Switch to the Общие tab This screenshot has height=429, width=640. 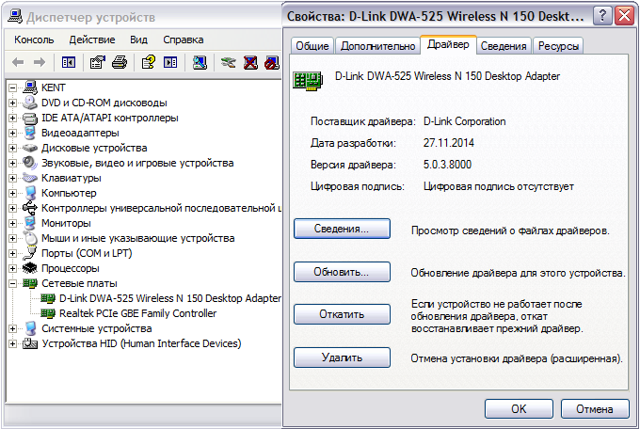tap(312, 46)
